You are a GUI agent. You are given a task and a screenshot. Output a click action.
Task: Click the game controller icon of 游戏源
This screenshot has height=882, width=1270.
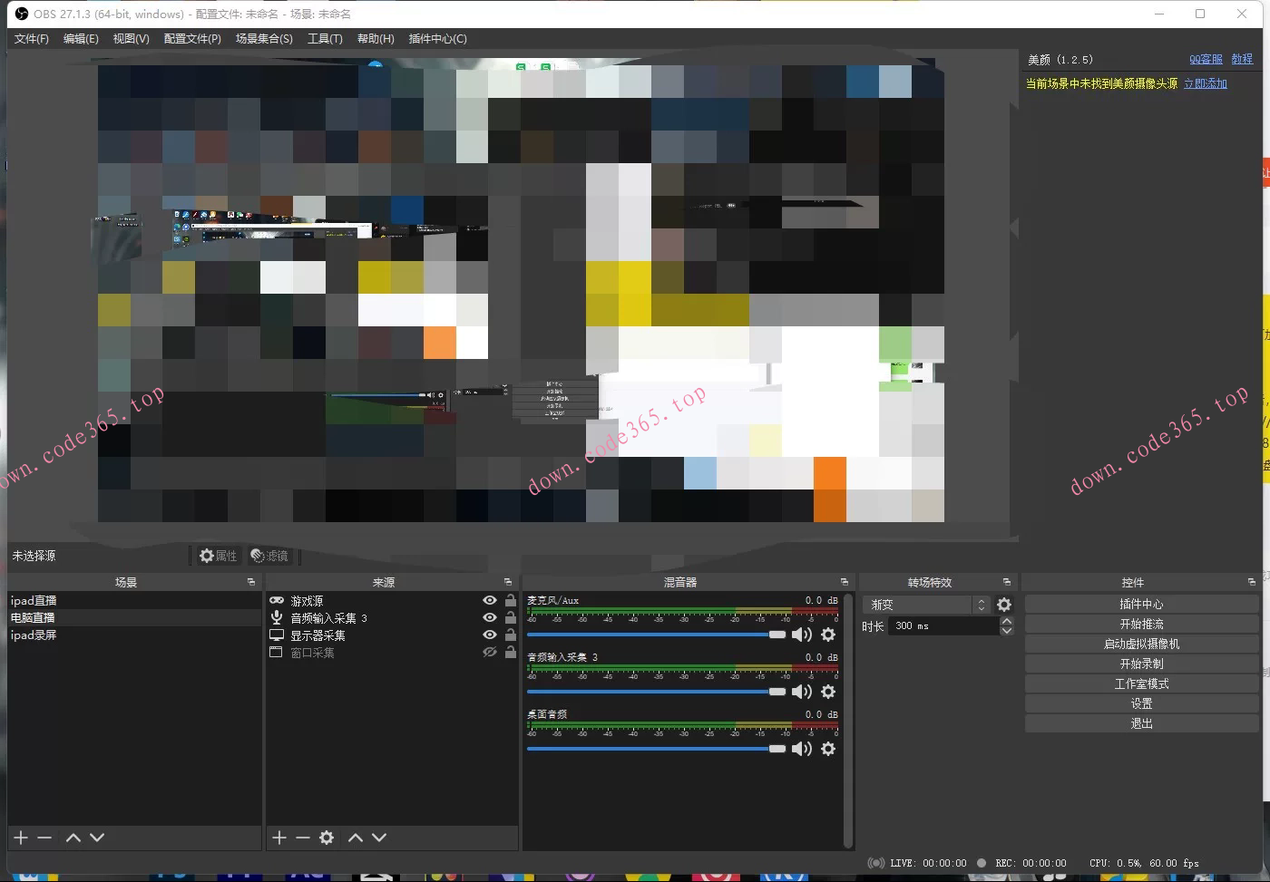point(277,600)
